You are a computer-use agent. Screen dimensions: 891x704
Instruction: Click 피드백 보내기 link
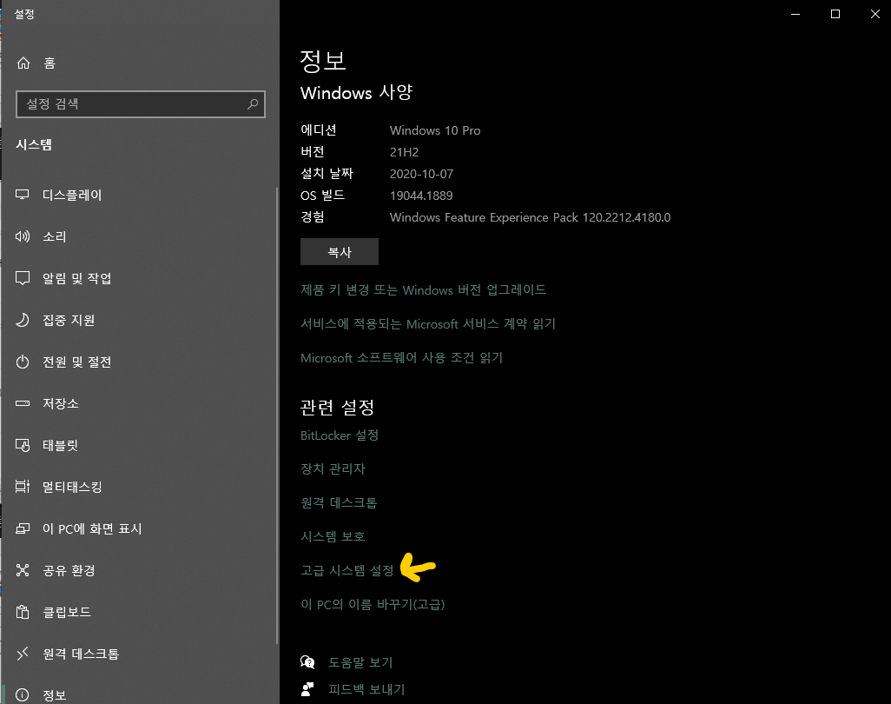tap(366, 689)
